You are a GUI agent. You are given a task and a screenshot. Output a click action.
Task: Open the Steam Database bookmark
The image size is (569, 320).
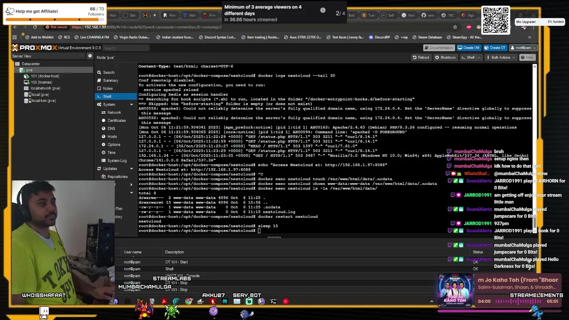coord(427,37)
